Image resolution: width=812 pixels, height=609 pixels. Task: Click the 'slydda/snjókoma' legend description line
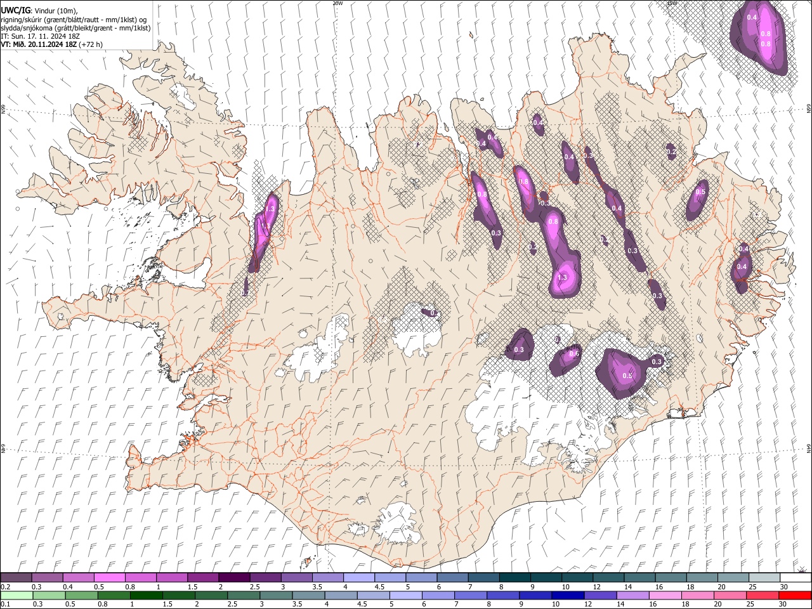point(75,28)
